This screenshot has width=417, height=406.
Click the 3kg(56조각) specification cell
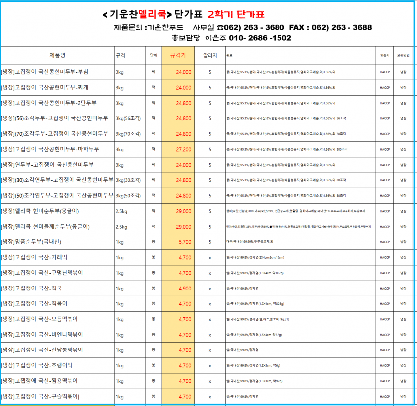[x=129, y=118]
